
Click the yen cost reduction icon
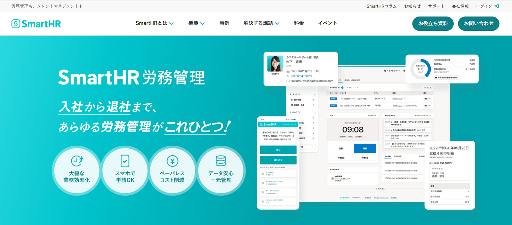(x=172, y=161)
